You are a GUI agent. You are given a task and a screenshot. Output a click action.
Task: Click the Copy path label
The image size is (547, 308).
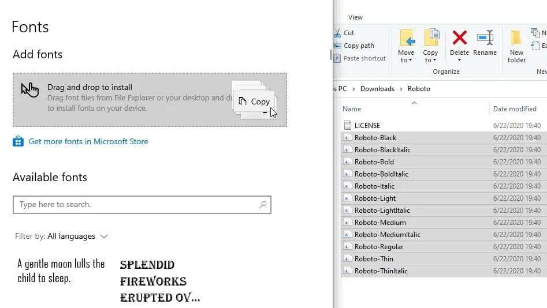[x=359, y=46]
